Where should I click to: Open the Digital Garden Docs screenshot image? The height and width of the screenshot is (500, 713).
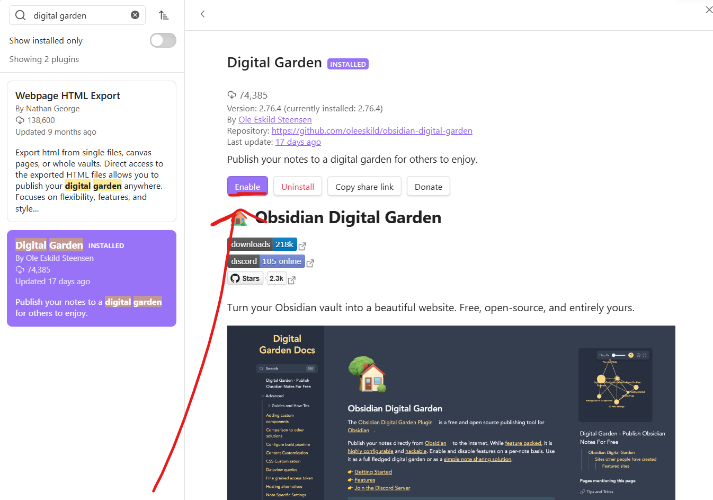[x=451, y=413]
